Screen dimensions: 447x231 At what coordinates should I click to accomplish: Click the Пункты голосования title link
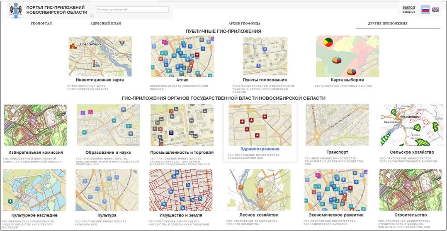(265, 80)
